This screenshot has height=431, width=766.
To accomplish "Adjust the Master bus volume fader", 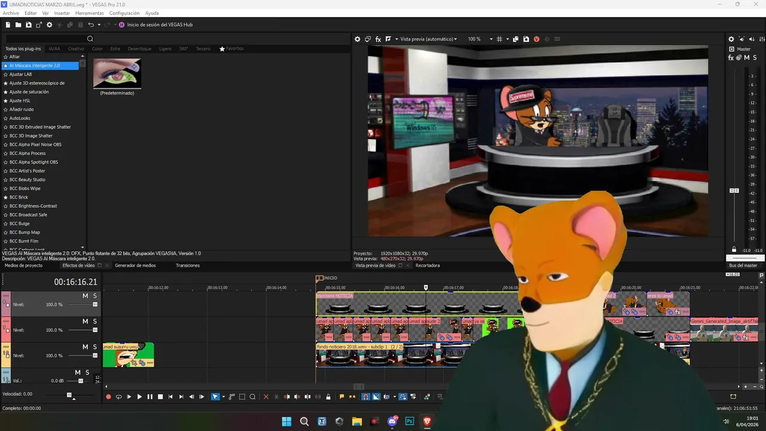I will (734, 190).
